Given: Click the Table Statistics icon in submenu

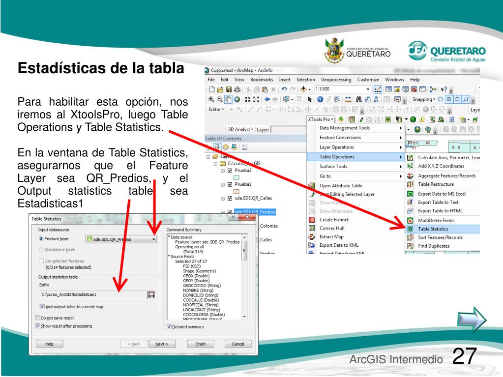Looking at the screenshot, I should pos(410,229).
